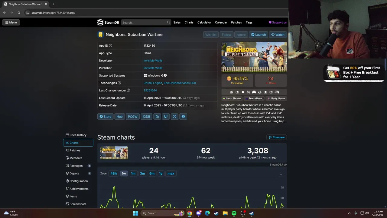Click the help icon next to Technologies
This screenshot has height=218, width=387.
click(x=119, y=83)
